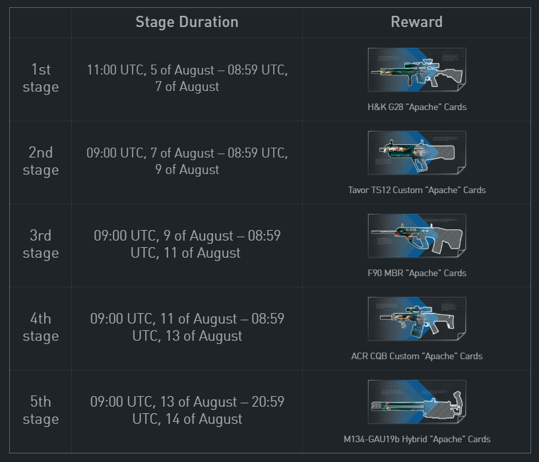Select the Tavor TS12 Custom "Apache" Cards caption
539x462 pixels.
[417, 190]
